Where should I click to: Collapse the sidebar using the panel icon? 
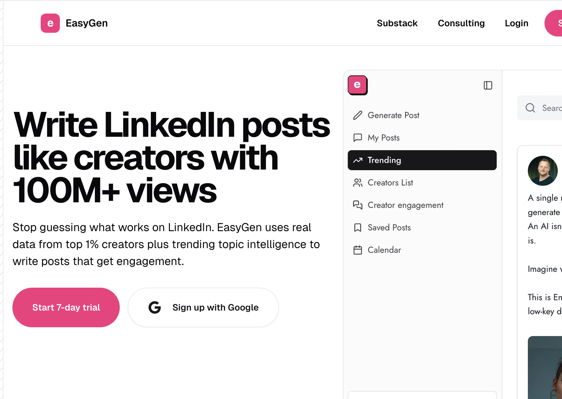pos(488,85)
